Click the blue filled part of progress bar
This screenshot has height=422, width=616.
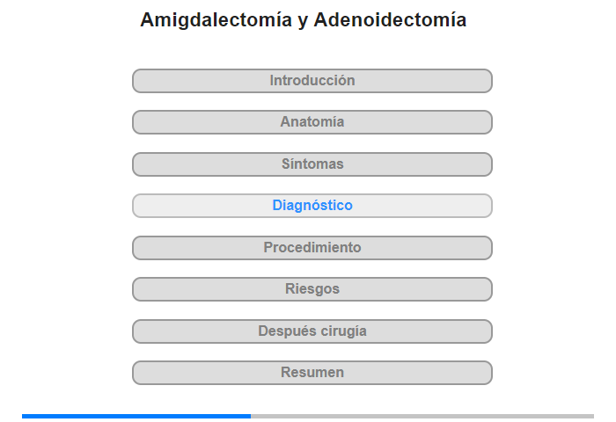point(136,416)
